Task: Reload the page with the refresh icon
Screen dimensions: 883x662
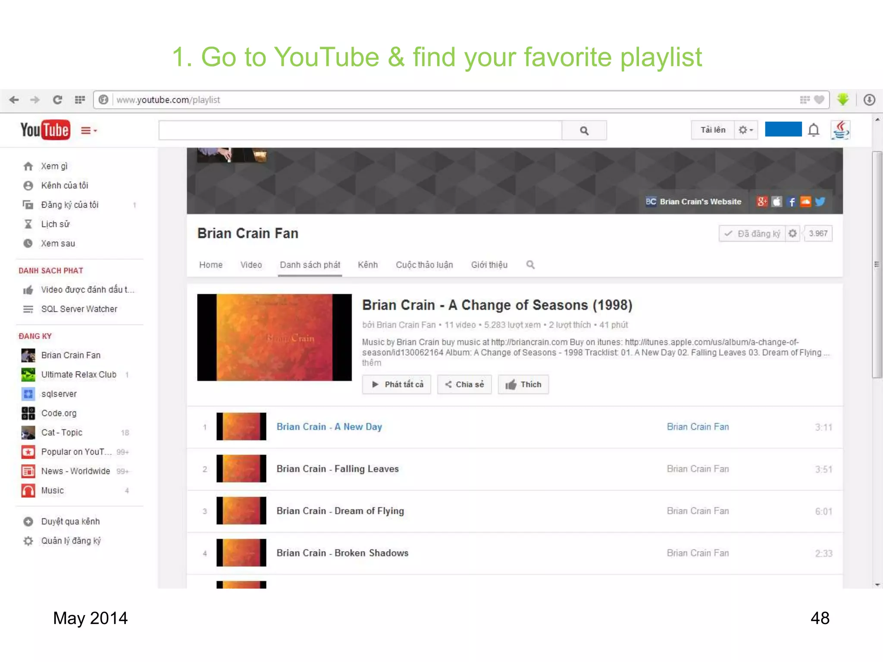Action: (x=57, y=100)
